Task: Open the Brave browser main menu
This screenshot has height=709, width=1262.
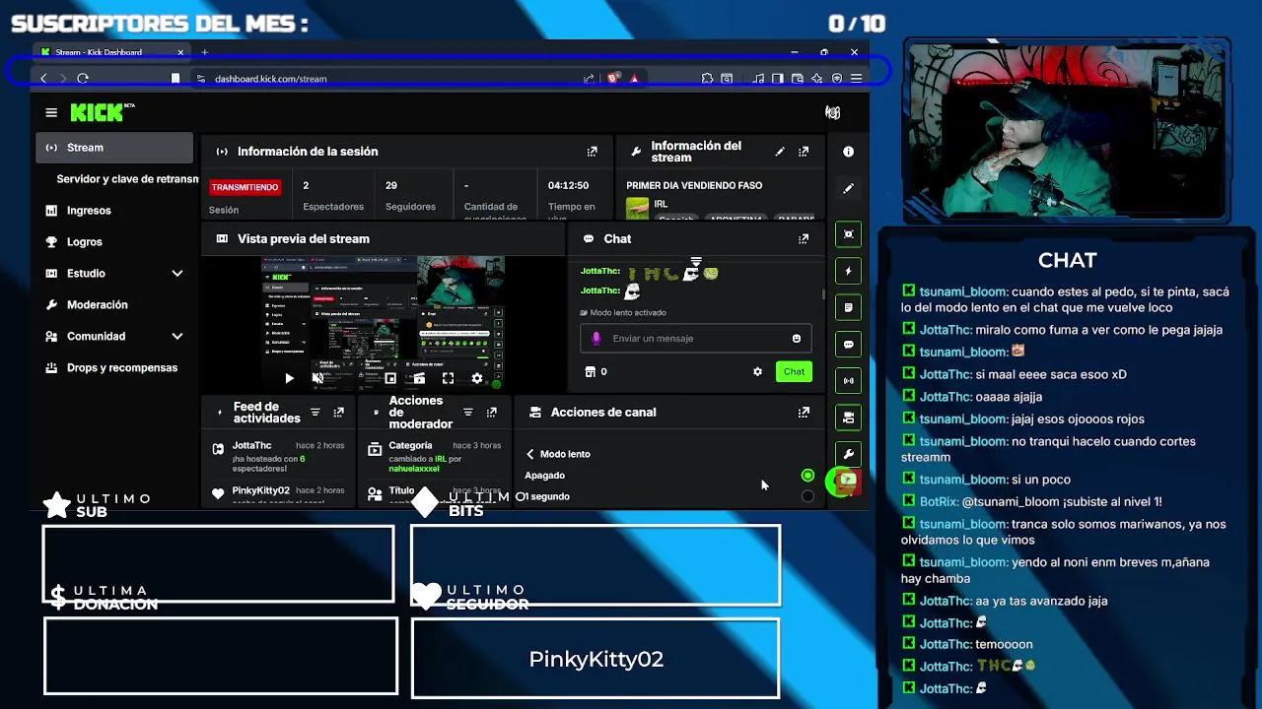Action: point(856,78)
